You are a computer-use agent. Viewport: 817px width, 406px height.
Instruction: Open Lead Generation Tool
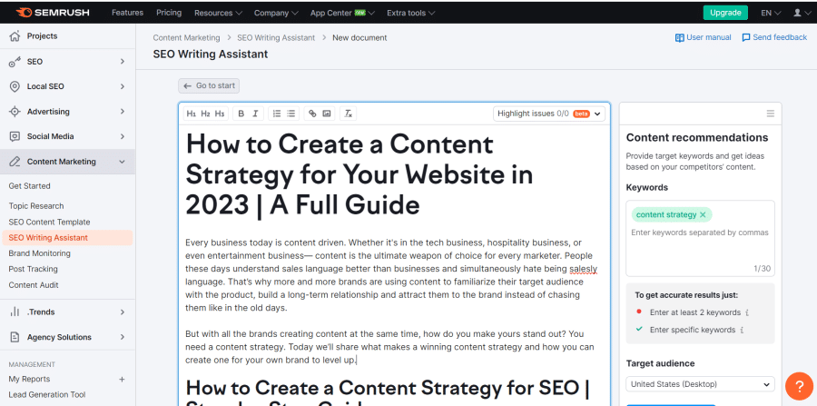pyautogui.click(x=47, y=394)
